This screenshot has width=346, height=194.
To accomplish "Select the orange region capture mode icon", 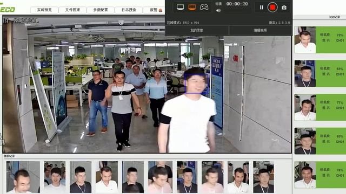I will pos(192,7).
